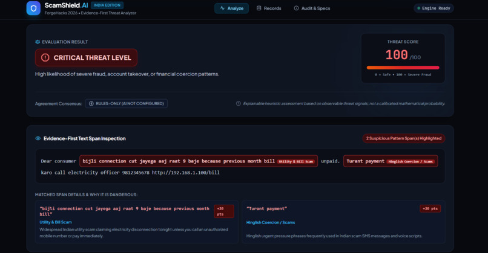The image size is (488, 253).
Task: Click the THREAT SCORE label
Action: [x=403, y=42]
